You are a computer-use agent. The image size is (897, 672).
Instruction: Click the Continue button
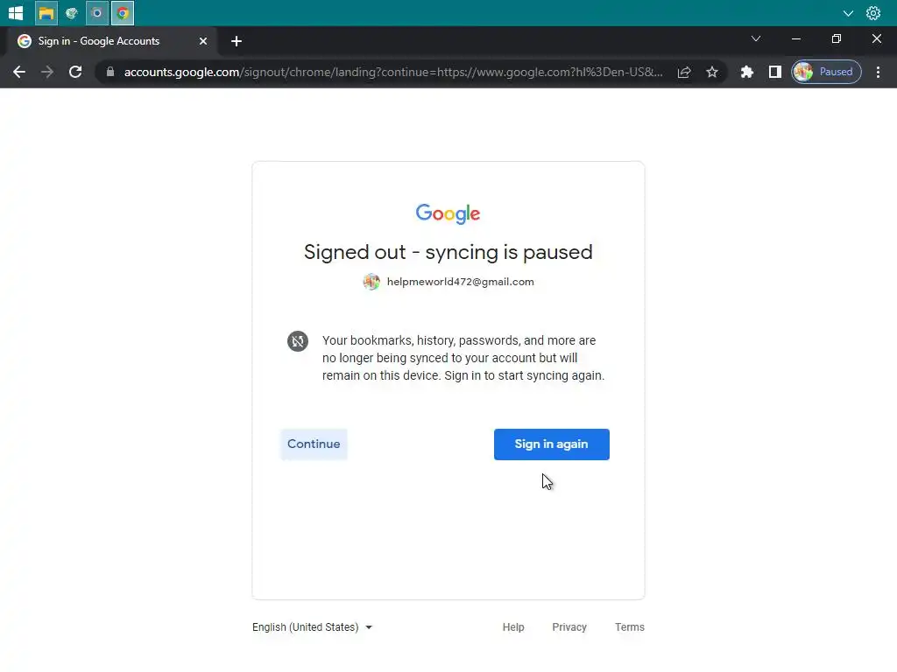pyautogui.click(x=314, y=444)
